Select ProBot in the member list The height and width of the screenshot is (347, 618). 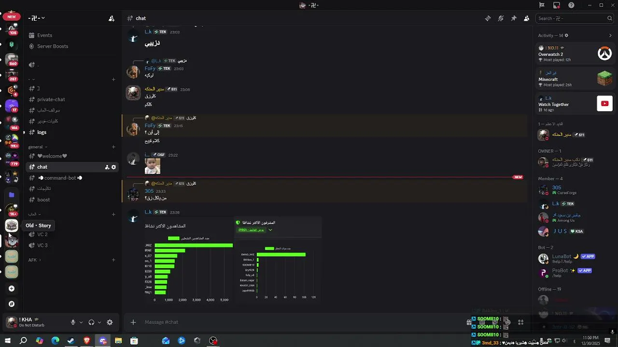click(576, 272)
